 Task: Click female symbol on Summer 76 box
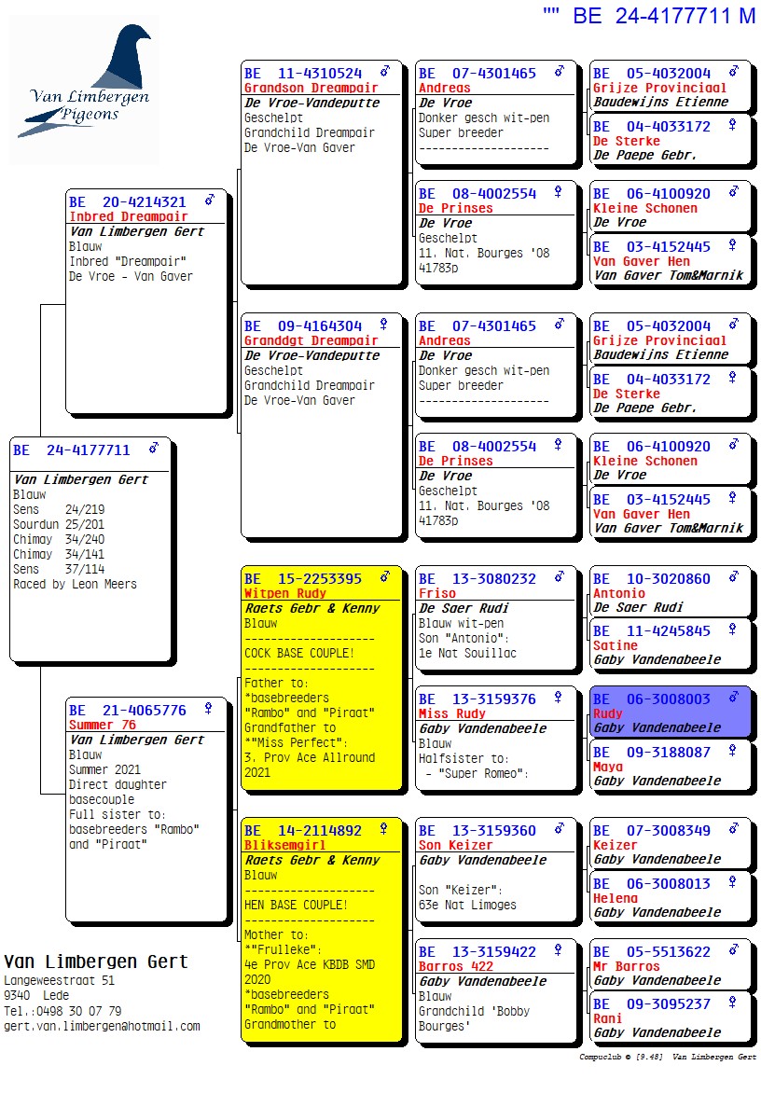(x=208, y=709)
